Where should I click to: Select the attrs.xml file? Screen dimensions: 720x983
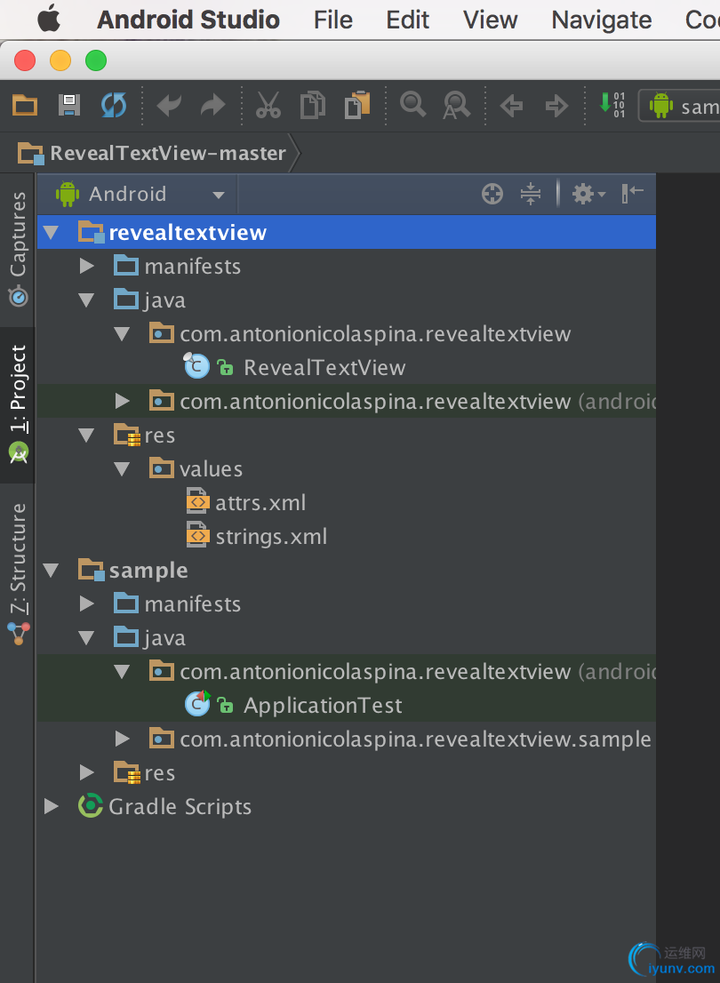click(260, 503)
